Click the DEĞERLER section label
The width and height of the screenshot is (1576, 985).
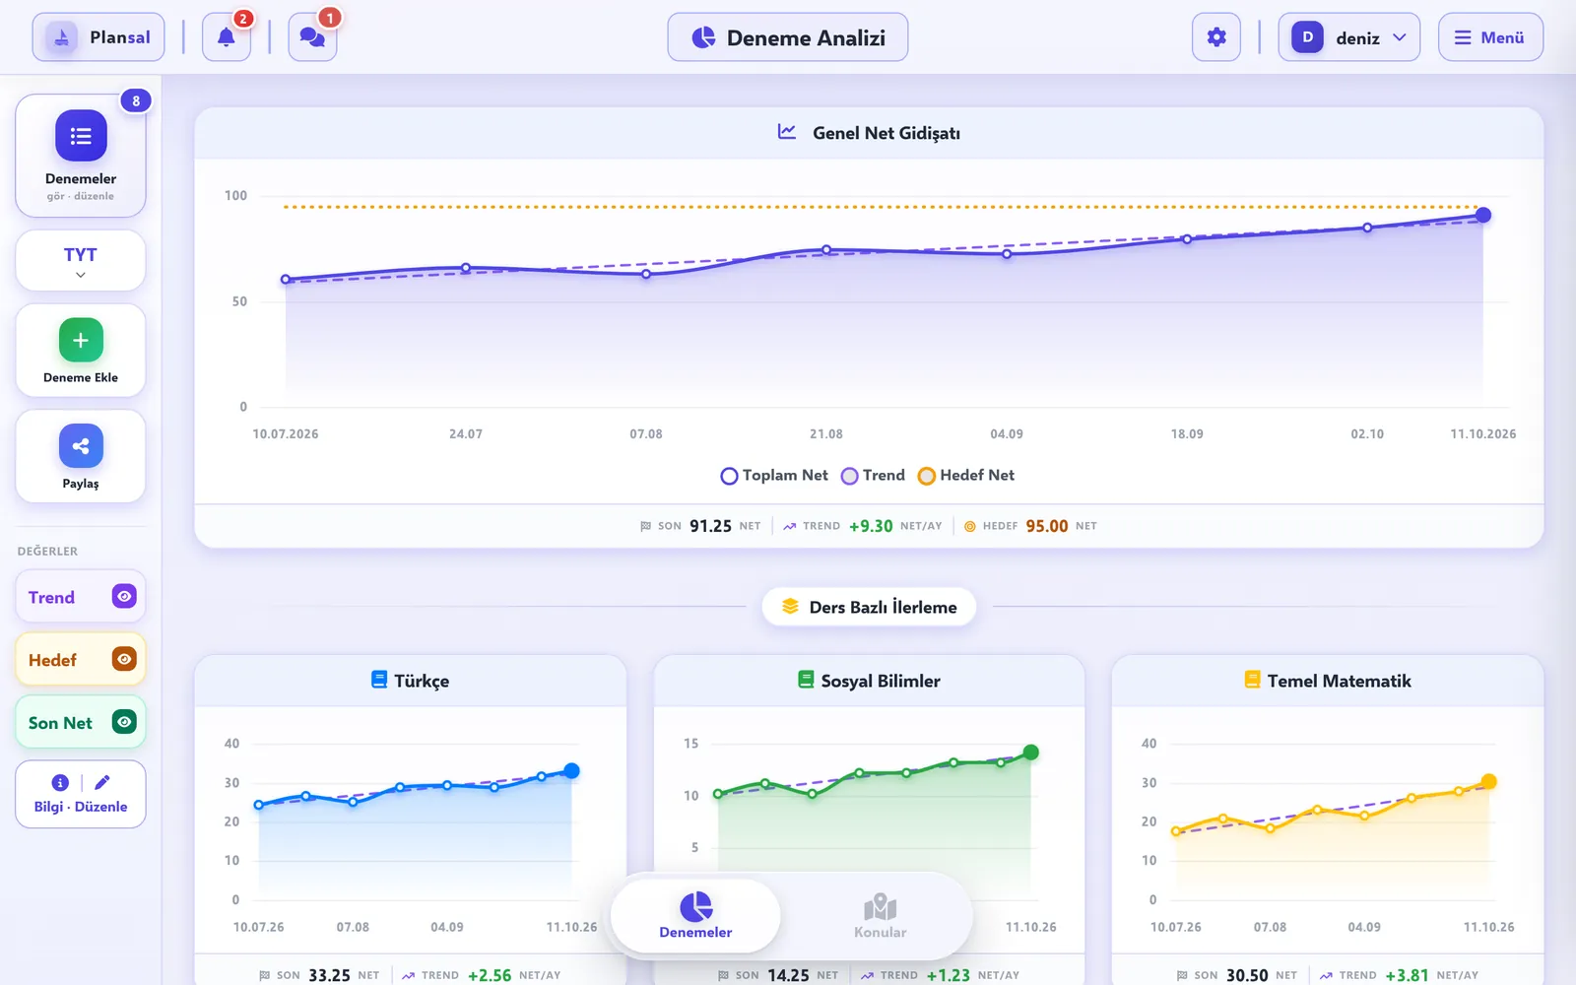click(47, 552)
